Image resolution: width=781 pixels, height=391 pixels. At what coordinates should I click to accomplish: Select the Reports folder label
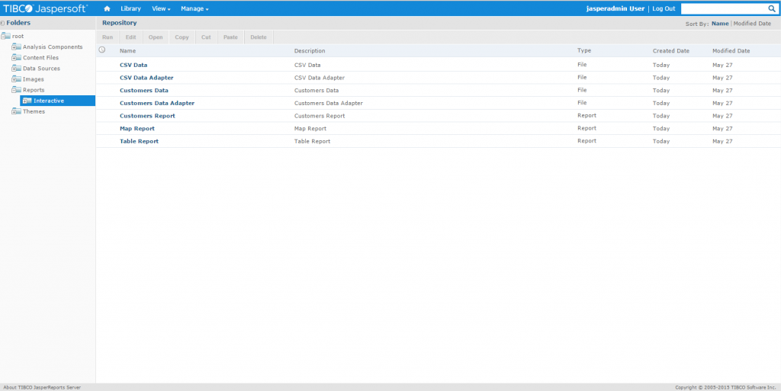pos(34,90)
